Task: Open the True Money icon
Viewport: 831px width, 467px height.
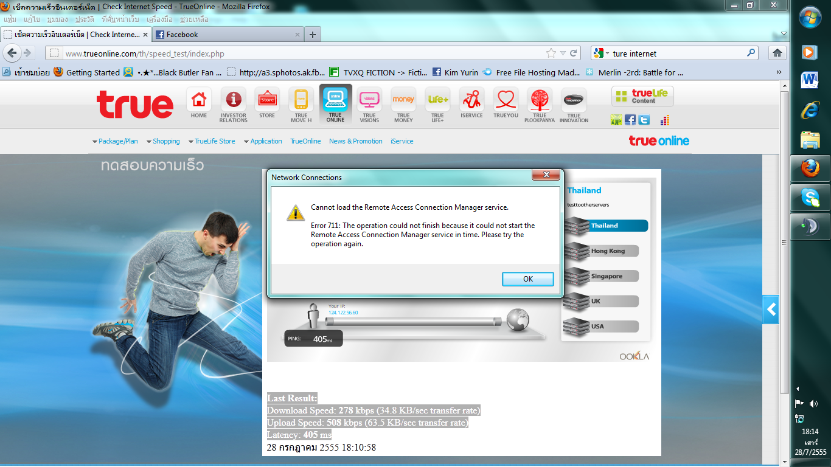Action: tap(403, 105)
